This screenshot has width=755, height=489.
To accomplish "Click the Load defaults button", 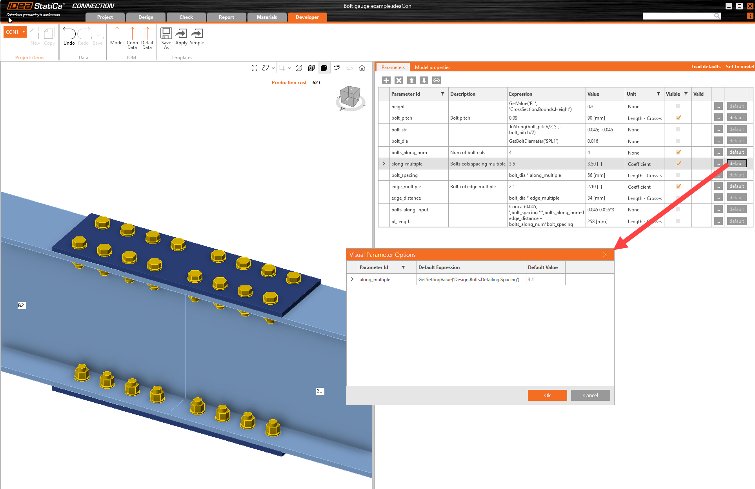I will pyautogui.click(x=706, y=66).
